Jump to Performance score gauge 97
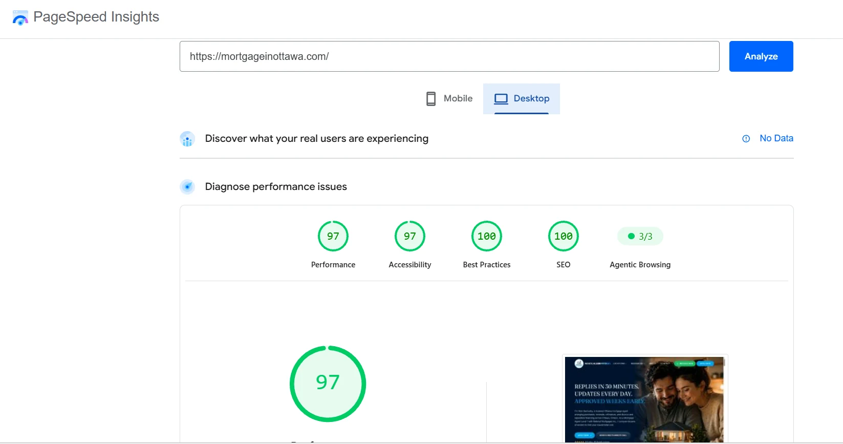 [x=333, y=236]
